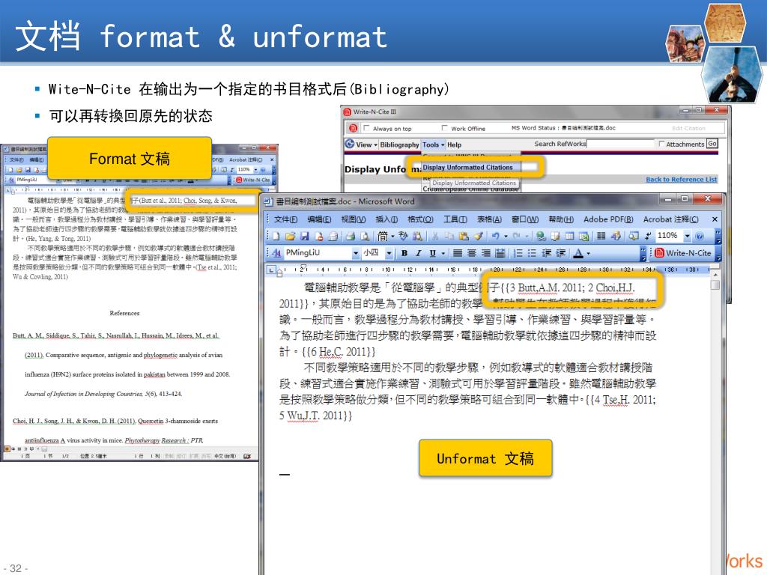The image size is (767, 575).
Task: Click the Save floppy disk icon
Action: 304,237
